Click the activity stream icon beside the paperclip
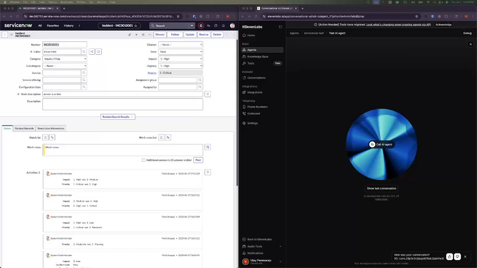The height and width of the screenshot is (268, 477). tap(136, 35)
